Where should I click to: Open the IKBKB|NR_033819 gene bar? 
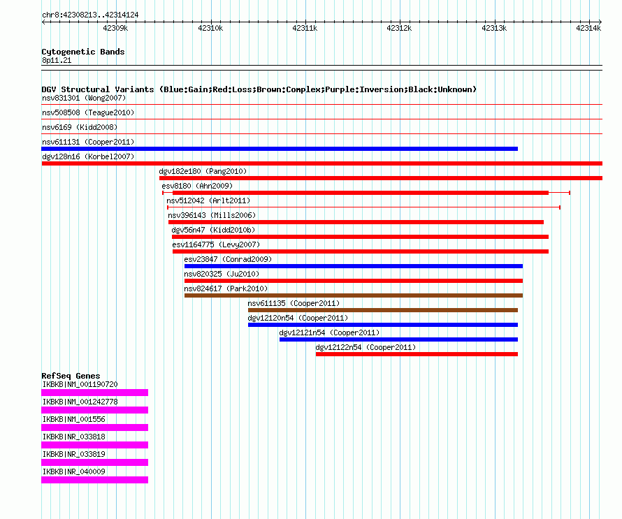tap(95, 462)
